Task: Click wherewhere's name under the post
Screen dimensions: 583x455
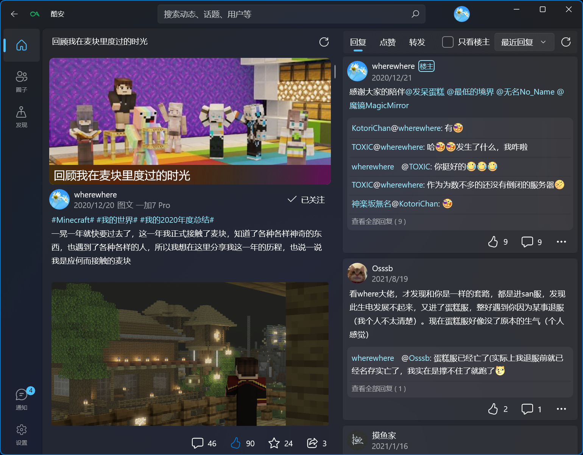Action: (95, 195)
